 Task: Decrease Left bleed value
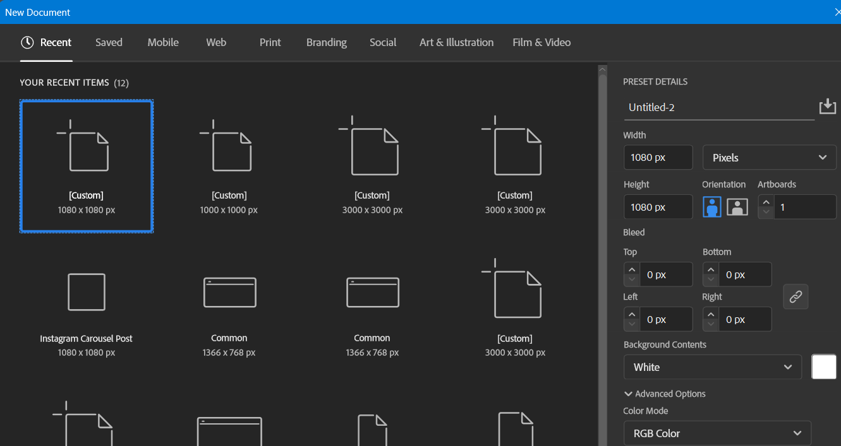(x=631, y=325)
